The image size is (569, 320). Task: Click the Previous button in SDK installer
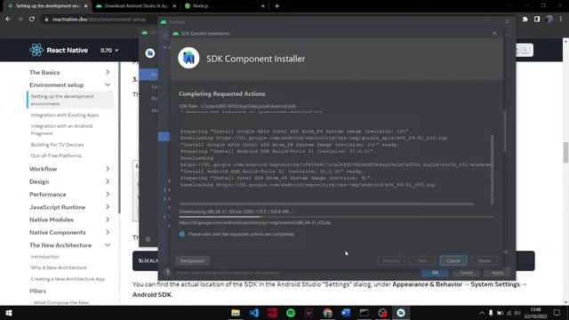pos(391,260)
